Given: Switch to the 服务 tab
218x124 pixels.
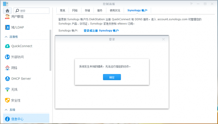Looking at the screenshot, I should (100, 11).
